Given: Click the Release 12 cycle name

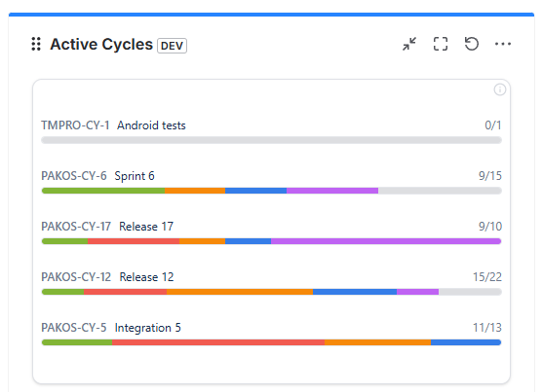Looking at the screenshot, I should click(146, 277).
